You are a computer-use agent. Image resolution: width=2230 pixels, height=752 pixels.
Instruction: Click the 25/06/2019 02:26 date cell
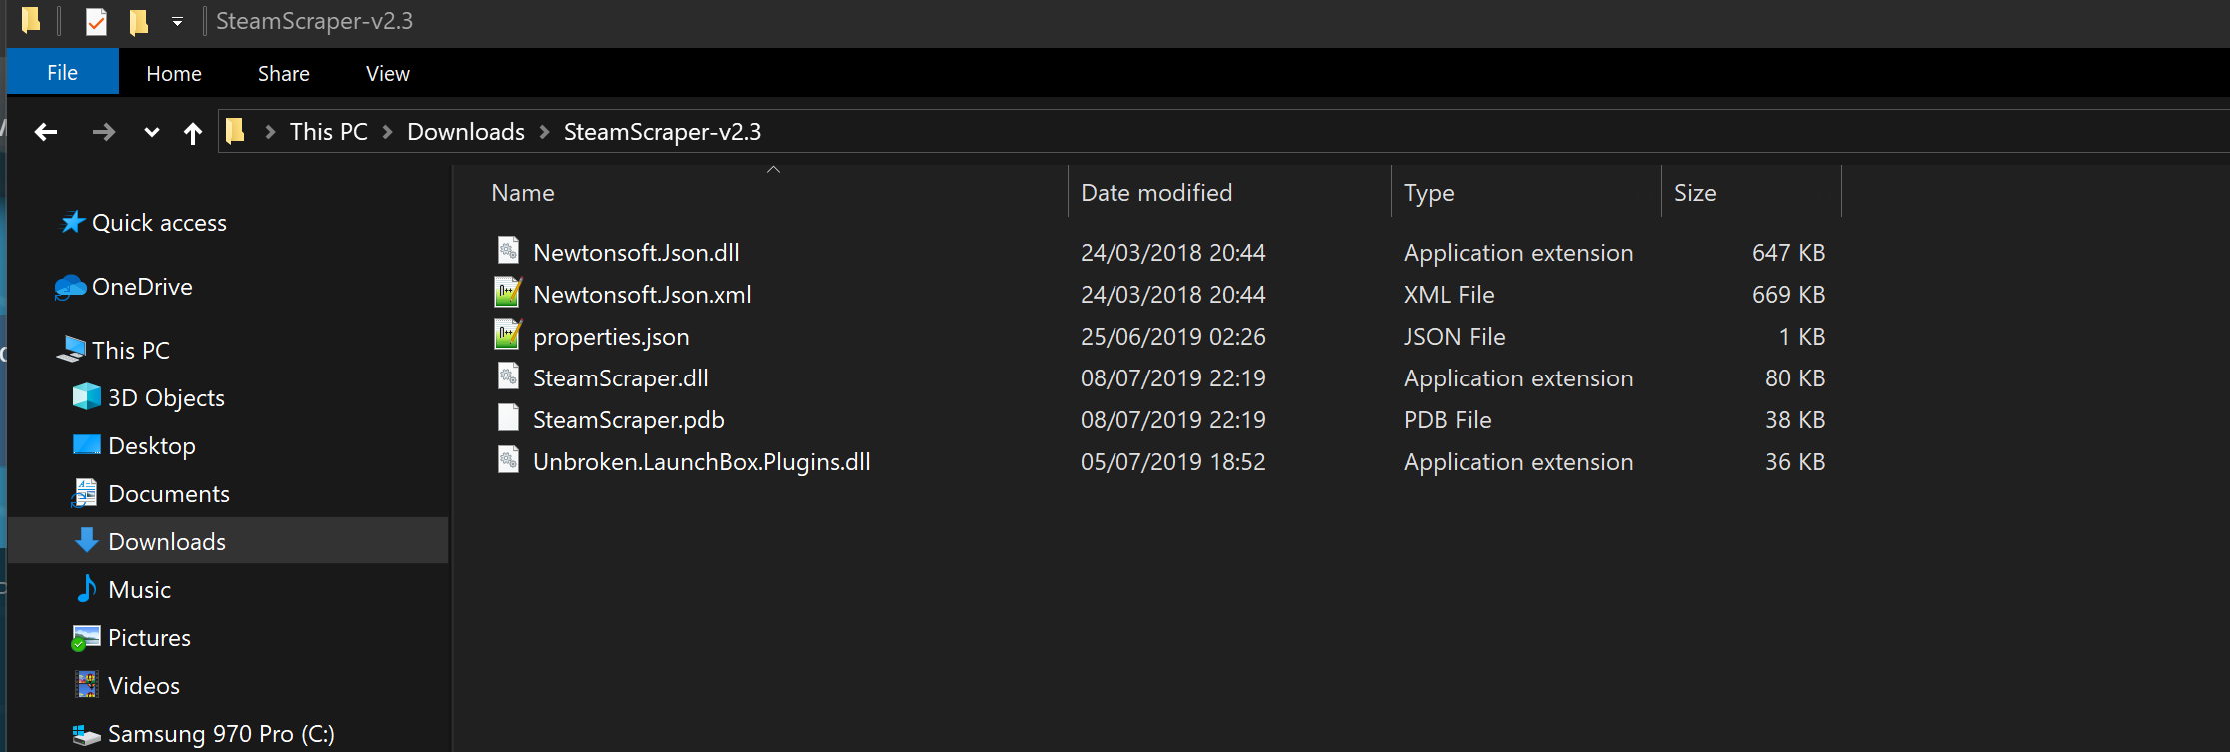click(x=1173, y=336)
